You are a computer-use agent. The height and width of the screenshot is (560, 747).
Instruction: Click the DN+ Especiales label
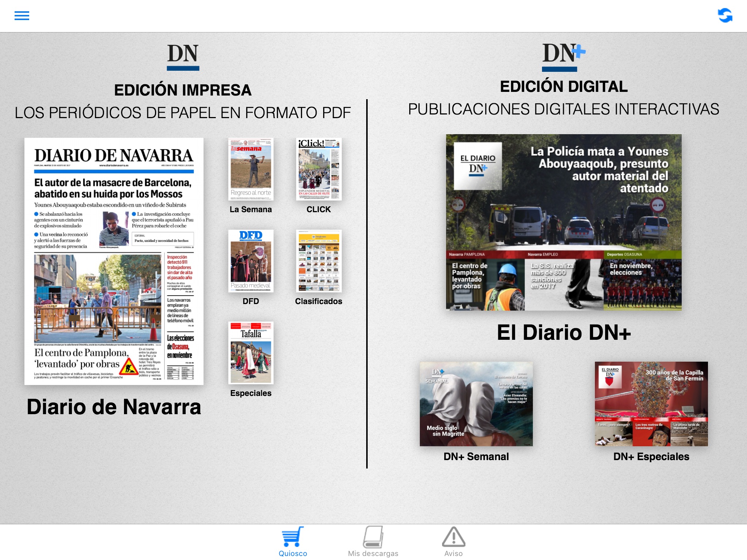point(651,456)
